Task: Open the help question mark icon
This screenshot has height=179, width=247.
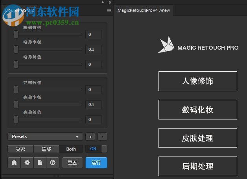Action: pyautogui.click(x=53, y=162)
